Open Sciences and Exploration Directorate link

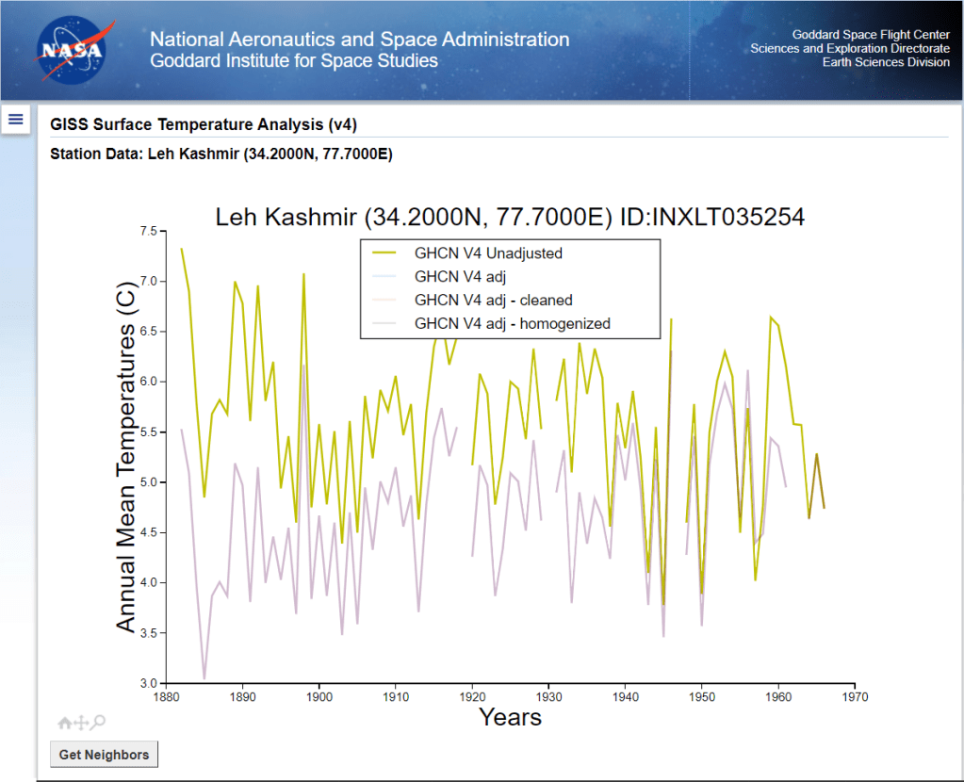tap(849, 49)
